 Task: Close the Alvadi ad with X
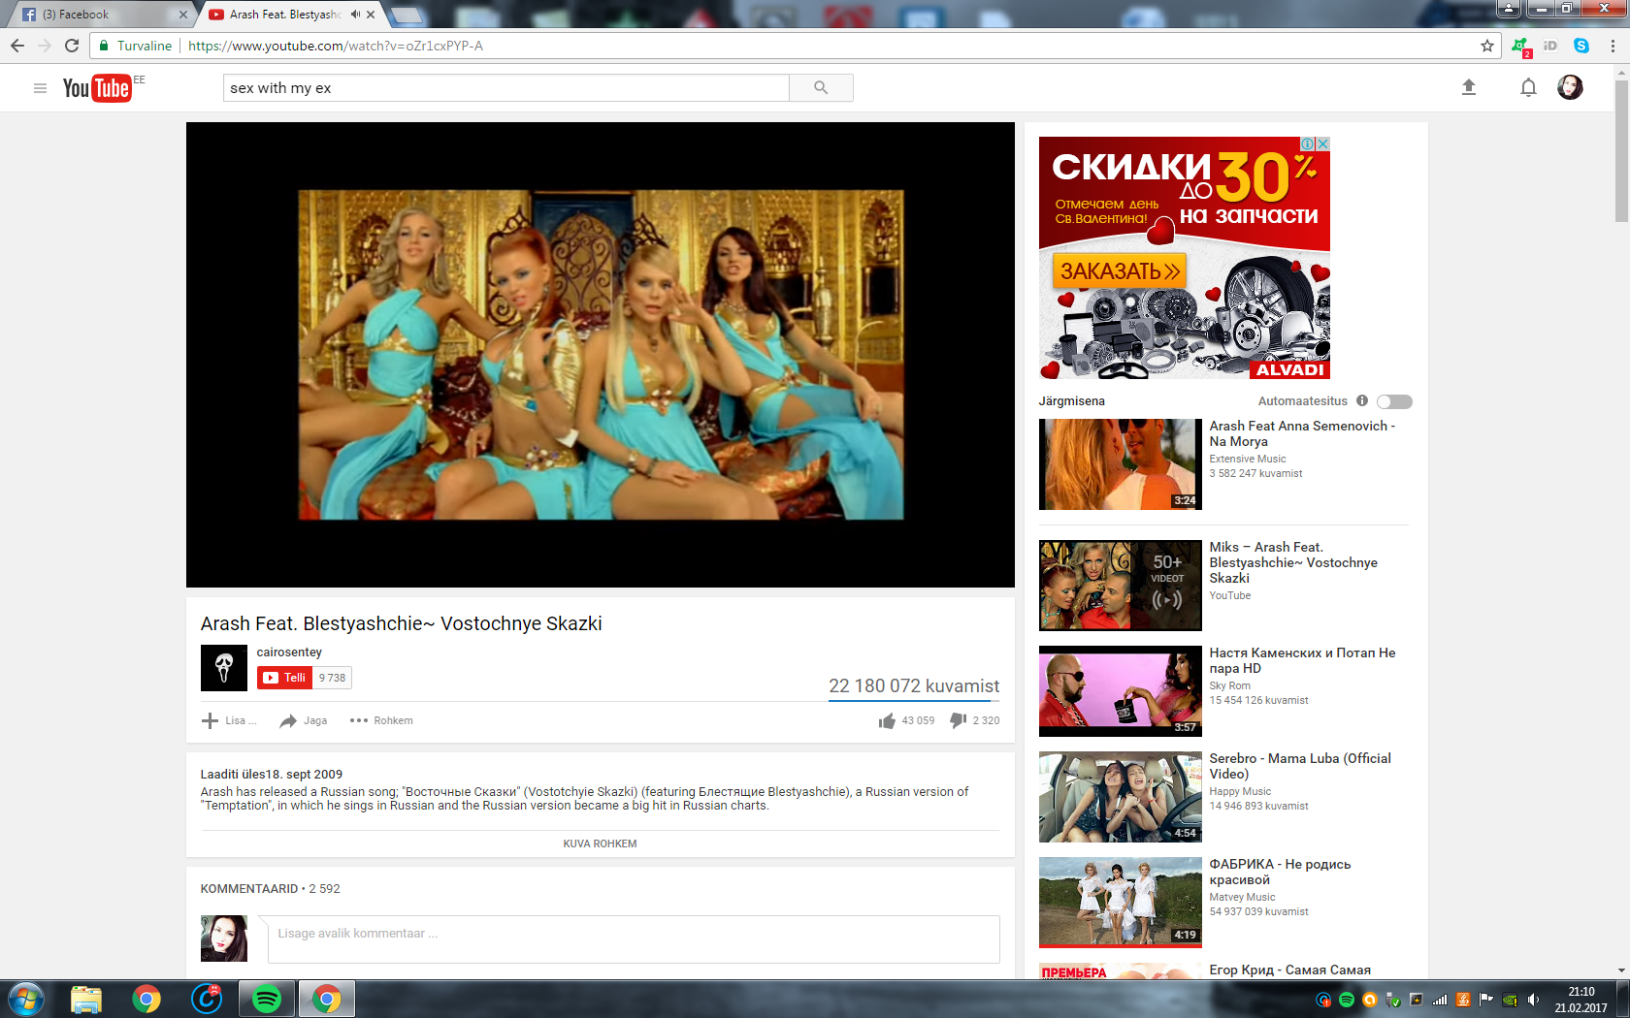(1322, 143)
